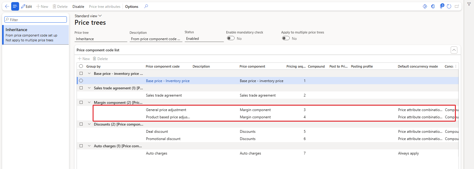Open attachments icon with badge 0

coord(442,6)
